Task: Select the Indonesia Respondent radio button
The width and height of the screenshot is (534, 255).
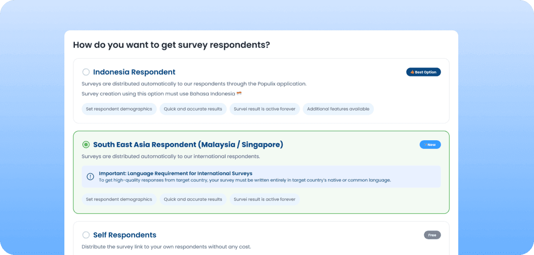Action: pyautogui.click(x=86, y=72)
